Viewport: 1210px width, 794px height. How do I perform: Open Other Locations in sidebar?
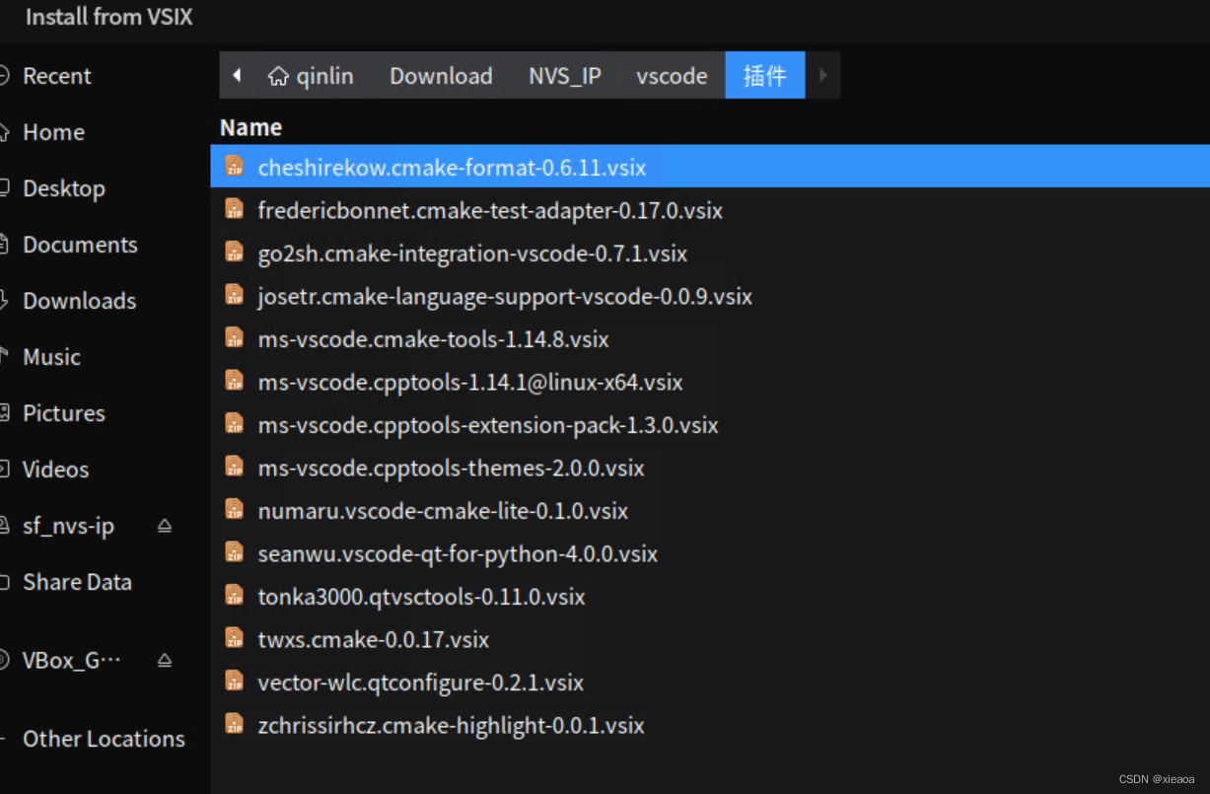pos(105,739)
